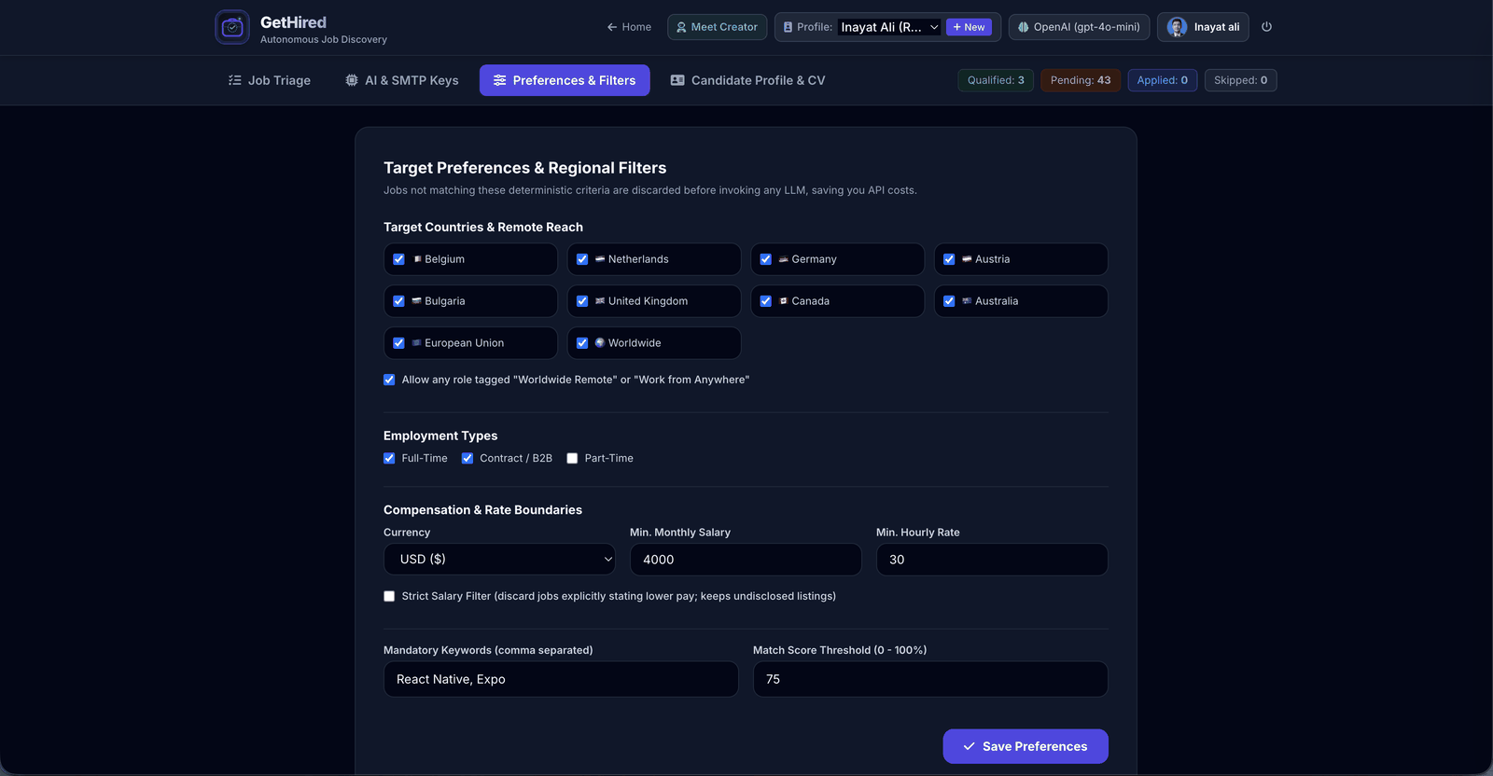Toggle the Bulgaria checkbox
The image size is (1493, 776).
click(x=398, y=301)
